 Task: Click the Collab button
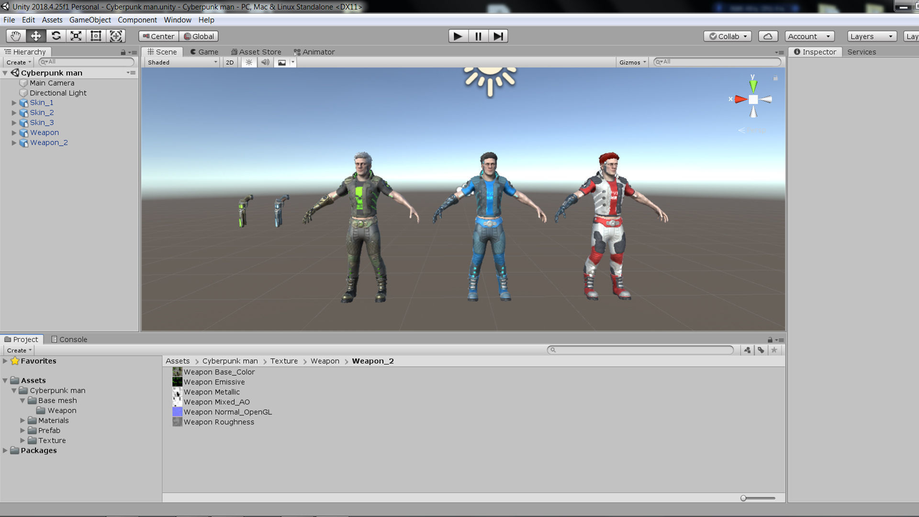[x=728, y=36]
